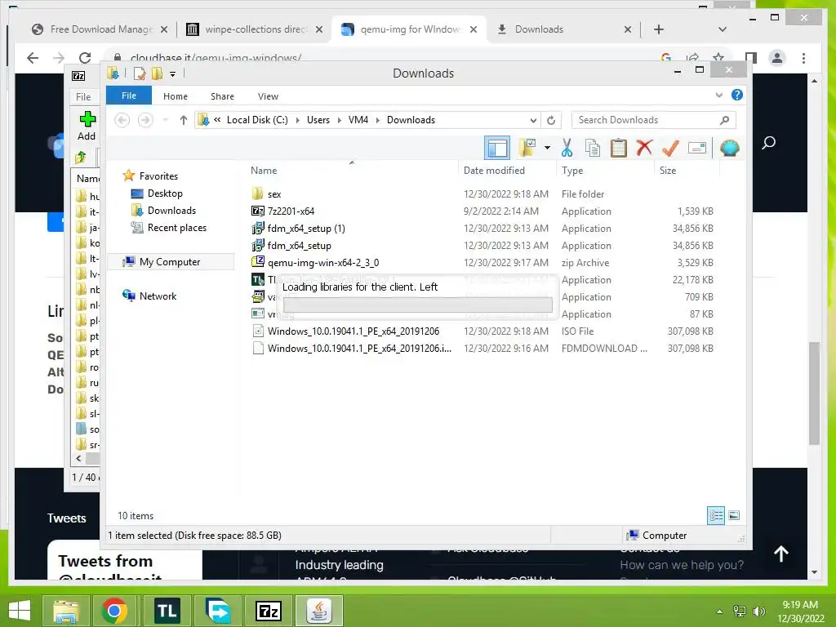Image resolution: width=836 pixels, height=627 pixels.
Task: Open dropdown arrow beside new folder icon
Action: pos(547,148)
